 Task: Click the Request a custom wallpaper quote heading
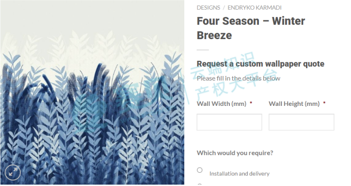click(x=260, y=64)
